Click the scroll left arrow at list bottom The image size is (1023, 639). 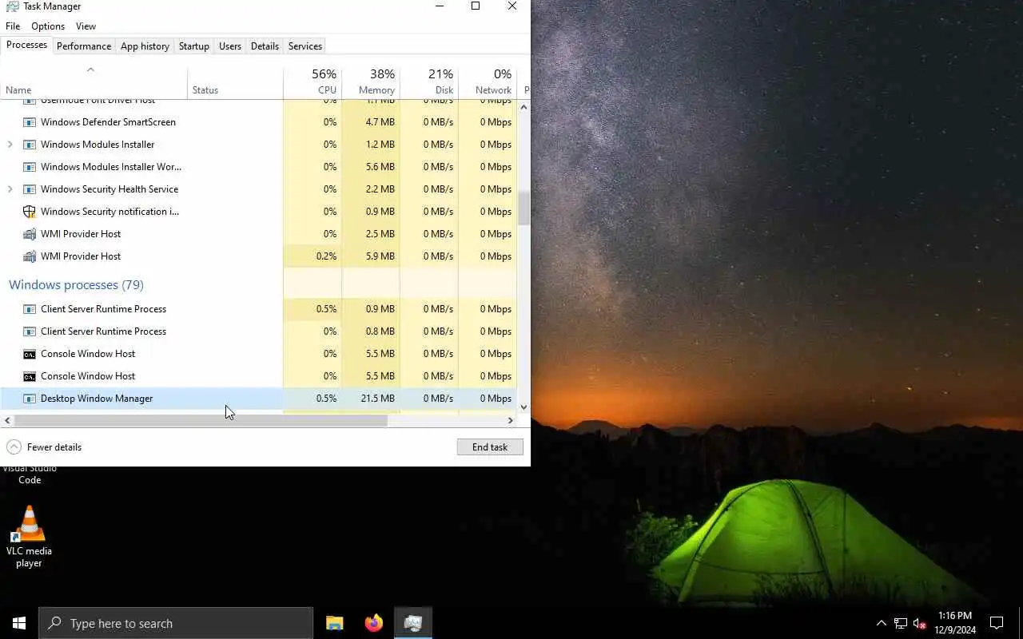[x=7, y=420]
